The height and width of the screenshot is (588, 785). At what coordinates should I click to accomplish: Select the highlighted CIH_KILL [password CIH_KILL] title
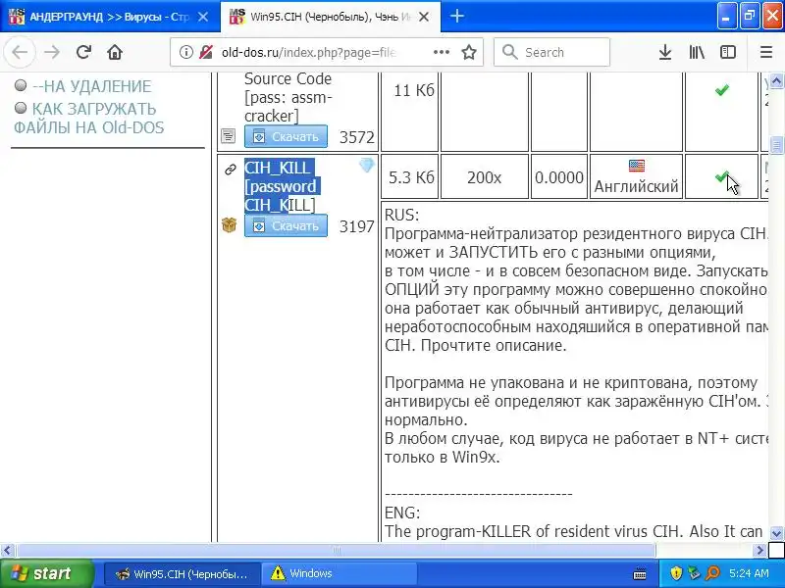pyautogui.click(x=281, y=186)
